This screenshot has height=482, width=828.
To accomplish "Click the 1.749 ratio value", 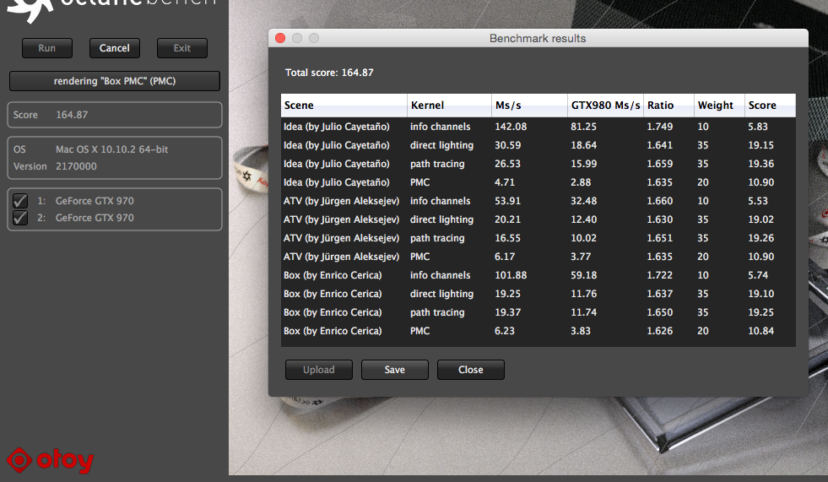I will pos(659,127).
